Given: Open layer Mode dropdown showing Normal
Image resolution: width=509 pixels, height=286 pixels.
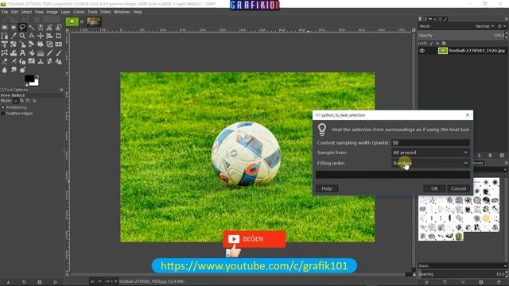Looking at the screenshot, I should click(485, 26).
